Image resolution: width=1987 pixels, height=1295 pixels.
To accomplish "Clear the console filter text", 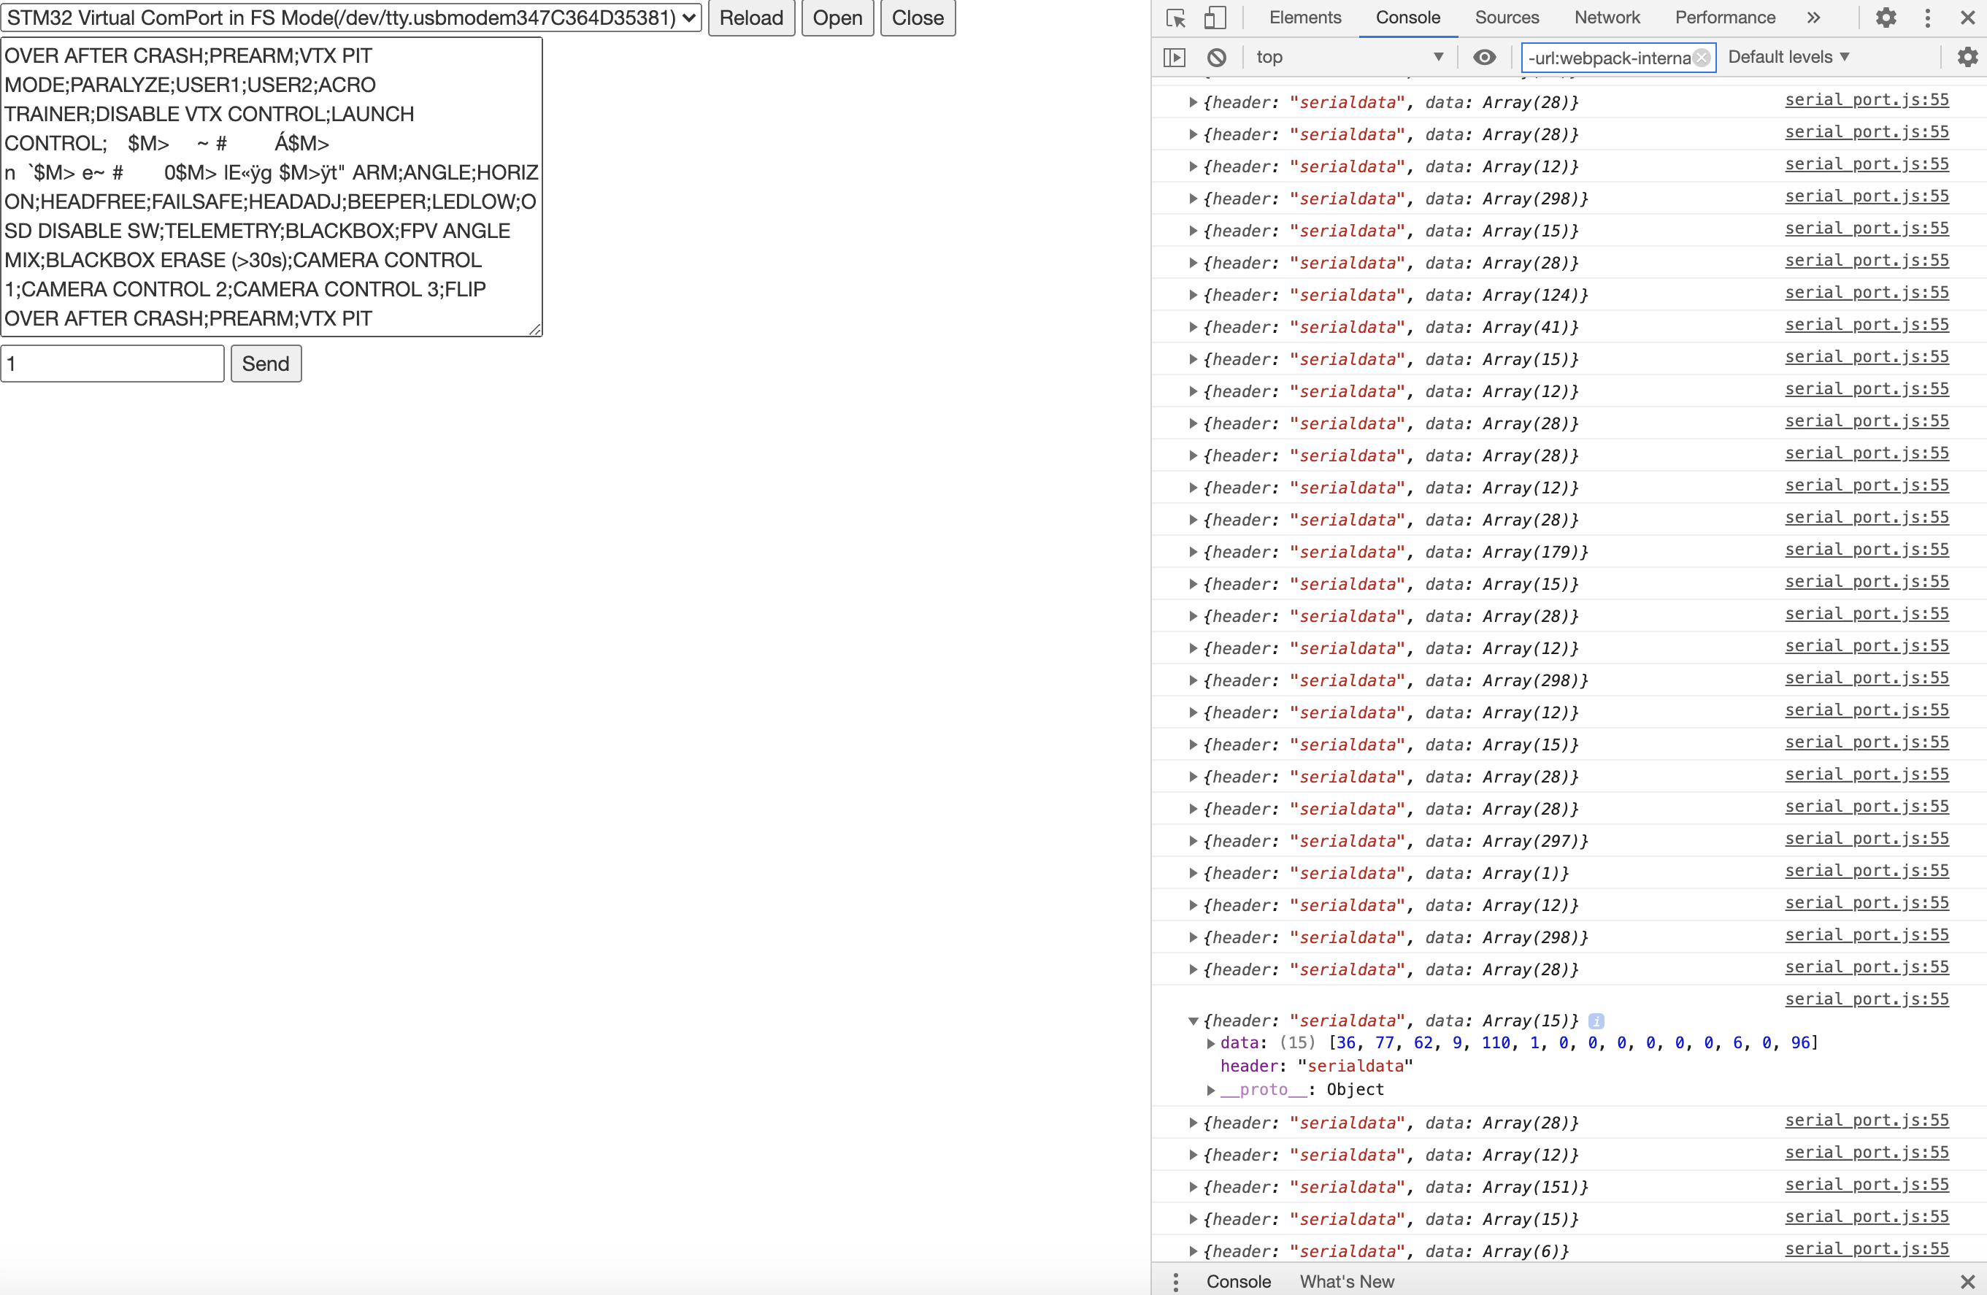I will tap(1701, 58).
